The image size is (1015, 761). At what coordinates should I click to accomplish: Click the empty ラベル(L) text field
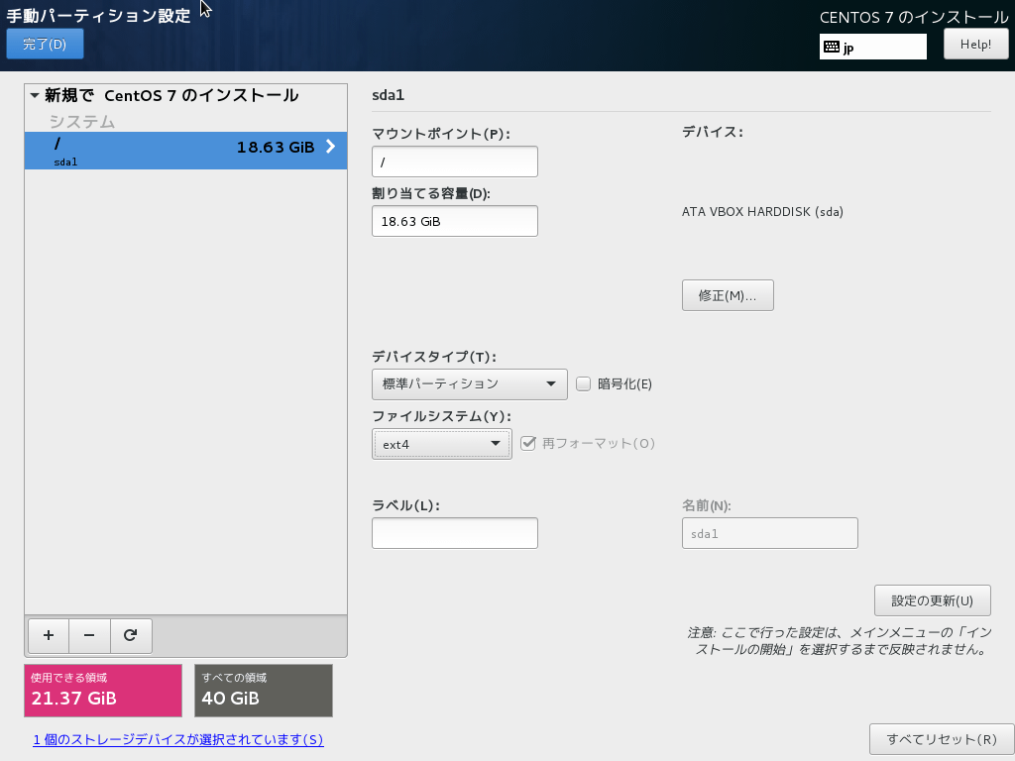point(454,532)
